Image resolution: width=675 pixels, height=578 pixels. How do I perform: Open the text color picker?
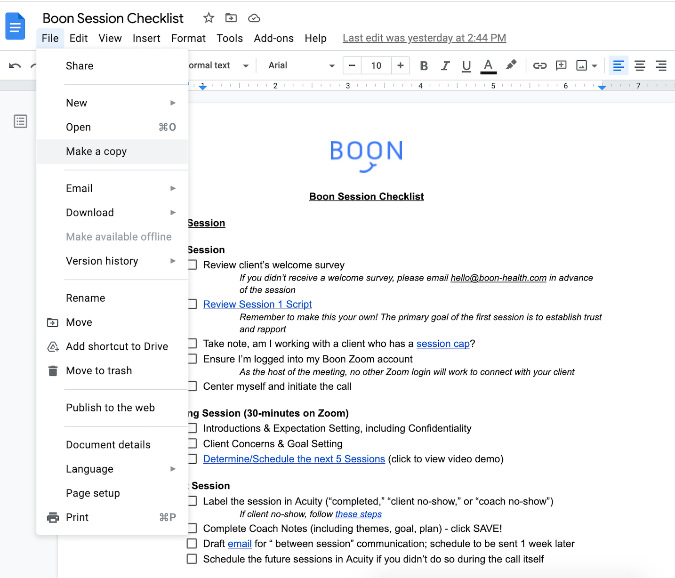click(x=489, y=66)
